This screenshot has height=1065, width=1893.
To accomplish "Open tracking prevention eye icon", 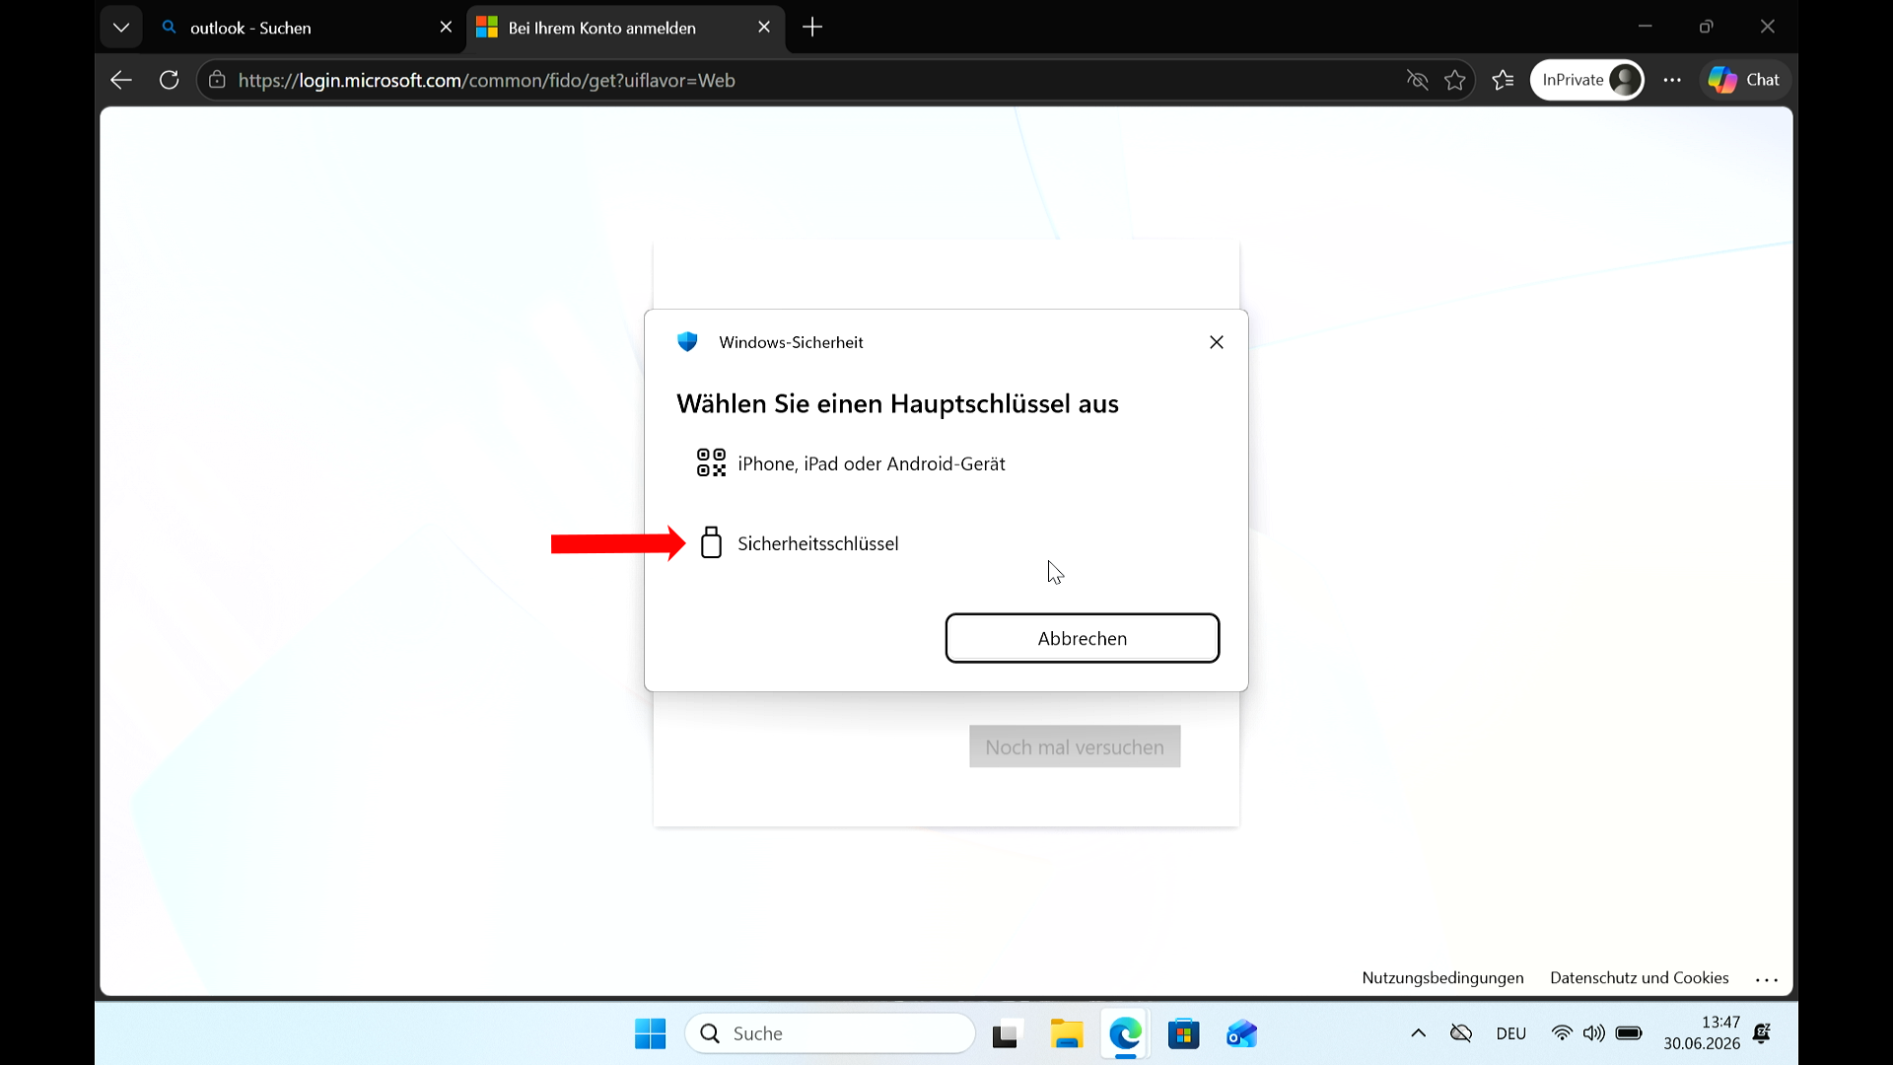I will coord(1417,80).
